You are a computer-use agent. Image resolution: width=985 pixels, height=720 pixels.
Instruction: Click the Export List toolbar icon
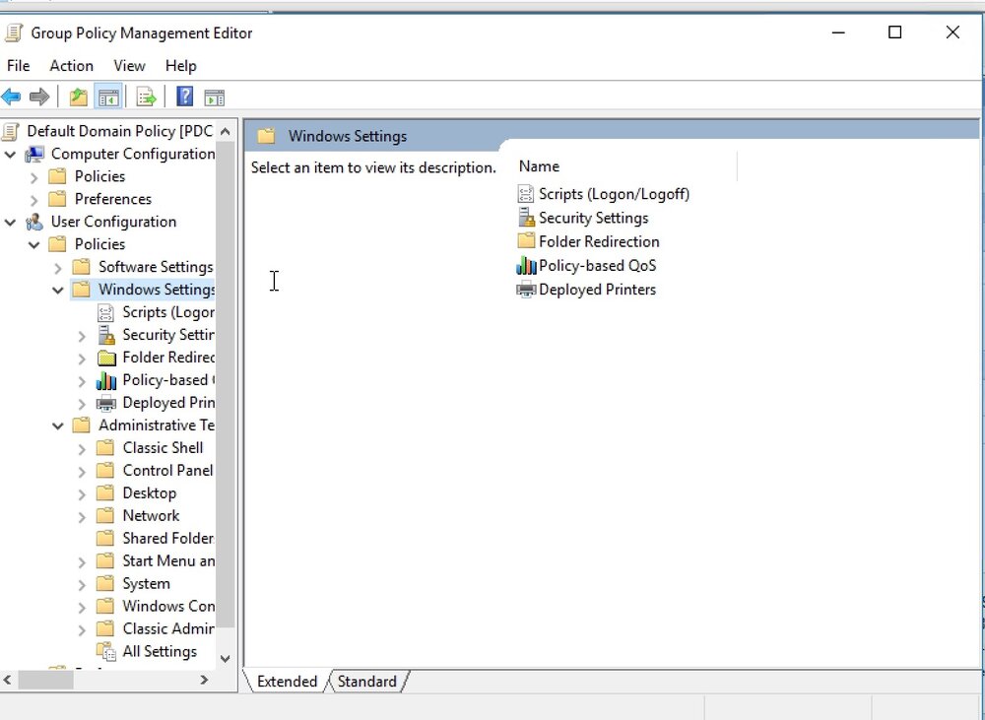(146, 98)
